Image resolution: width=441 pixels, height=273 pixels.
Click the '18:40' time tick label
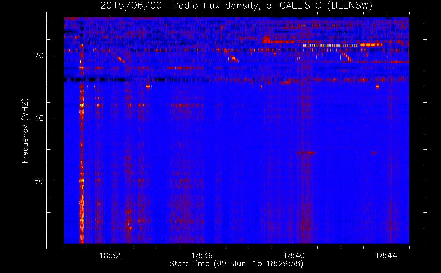tap(294, 256)
